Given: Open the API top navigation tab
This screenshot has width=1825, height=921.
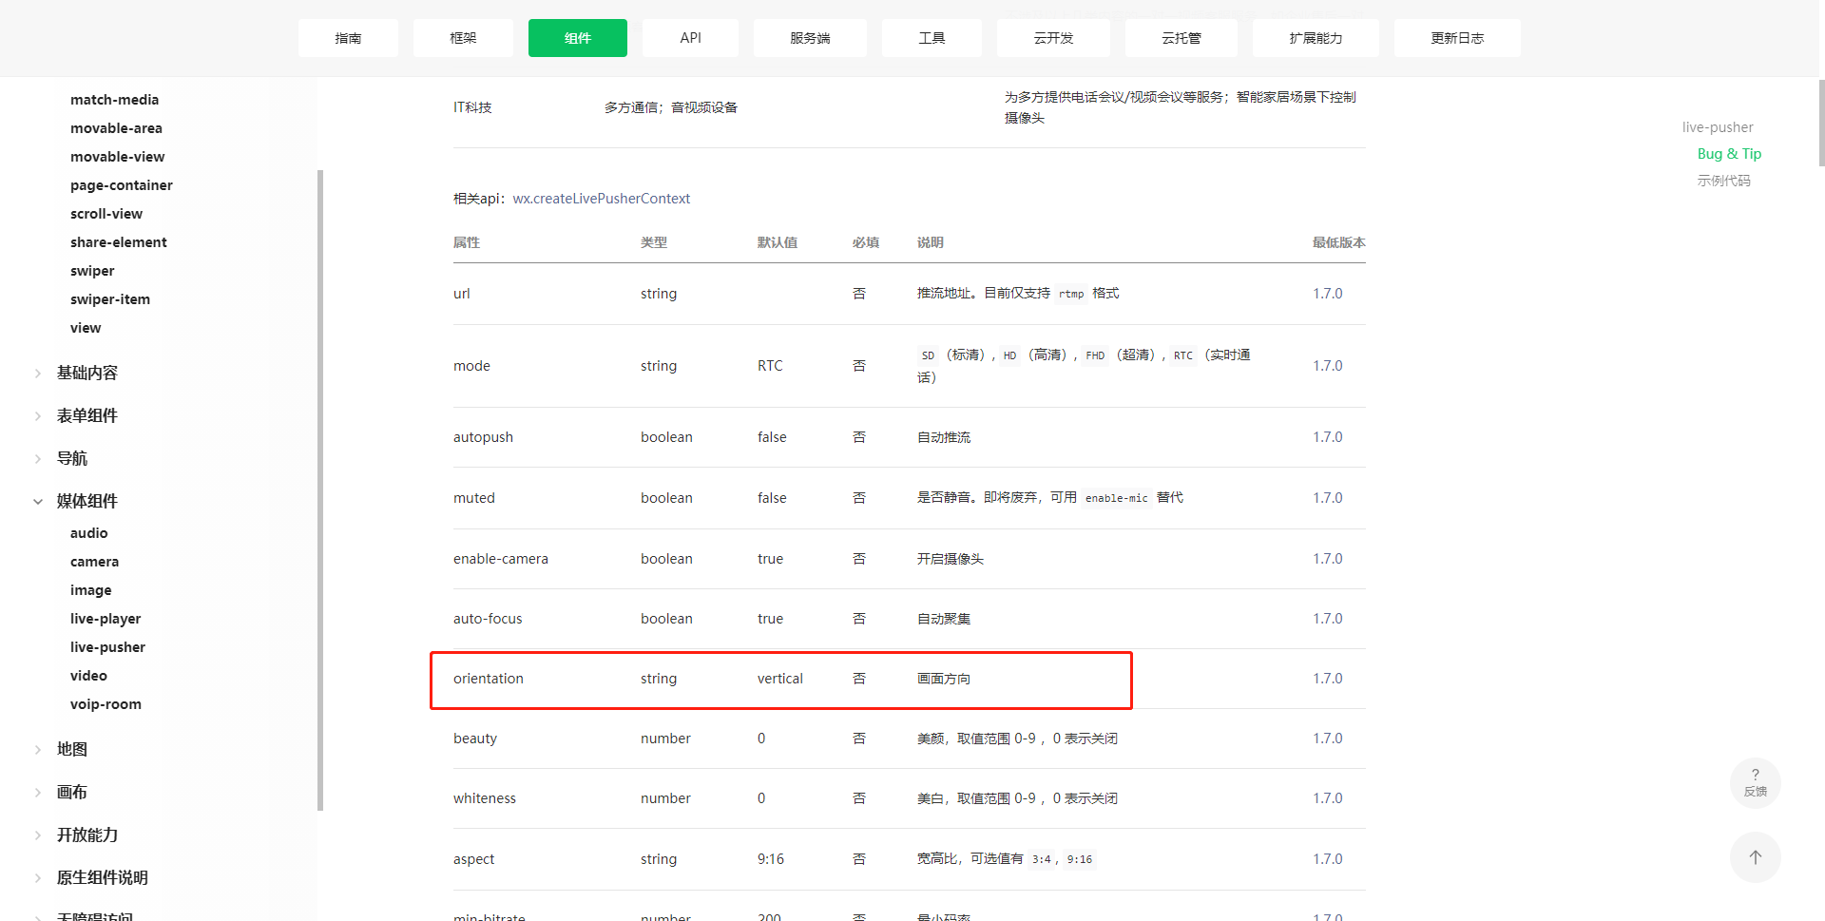Looking at the screenshot, I should [690, 38].
